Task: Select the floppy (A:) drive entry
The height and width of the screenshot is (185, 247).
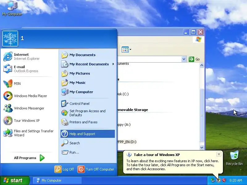Action: tap(124, 125)
